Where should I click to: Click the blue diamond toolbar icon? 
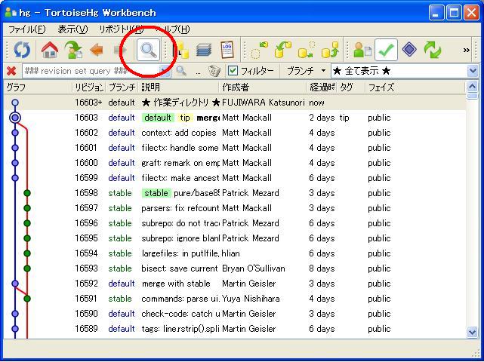(x=409, y=49)
